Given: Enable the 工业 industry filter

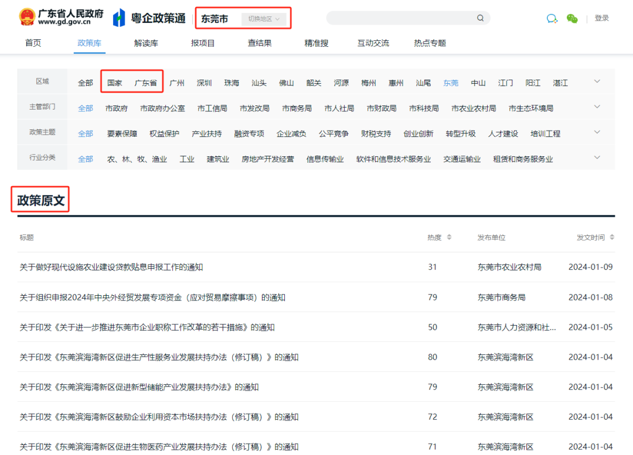Looking at the screenshot, I should (187, 158).
